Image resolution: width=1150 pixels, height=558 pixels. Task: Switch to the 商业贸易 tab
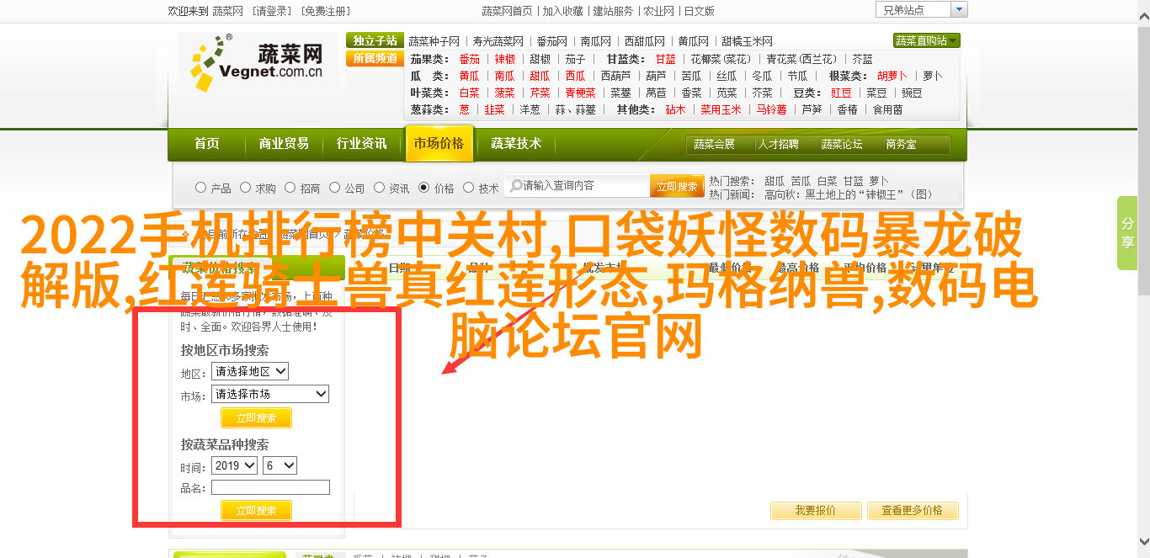pyautogui.click(x=284, y=144)
